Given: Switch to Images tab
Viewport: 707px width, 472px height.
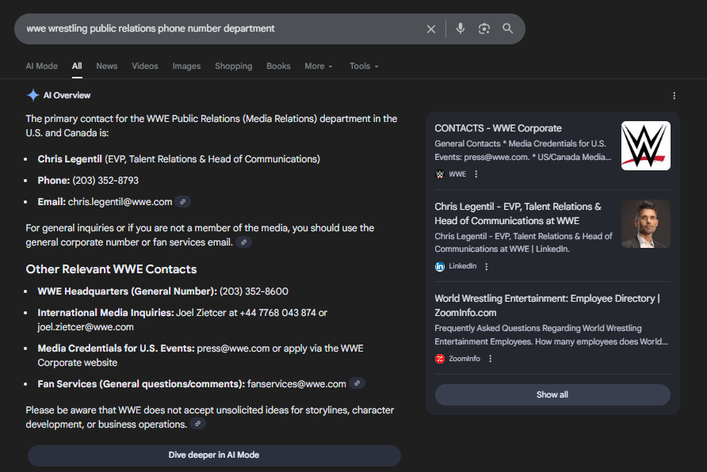Looking at the screenshot, I should 187,67.
